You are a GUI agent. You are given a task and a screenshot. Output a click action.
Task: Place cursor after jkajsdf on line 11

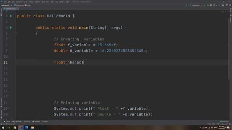[84, 62]
